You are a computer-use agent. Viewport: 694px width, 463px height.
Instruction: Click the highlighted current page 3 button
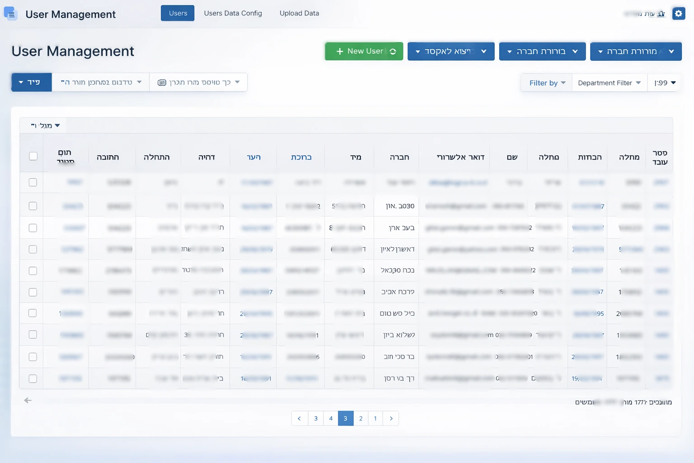tap(346, 418)
